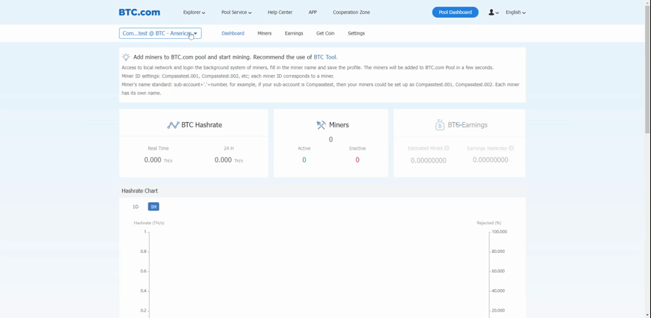This screenshot has width=651, height=318.
Task: Click the Active miners count
Action: (304, 160)
